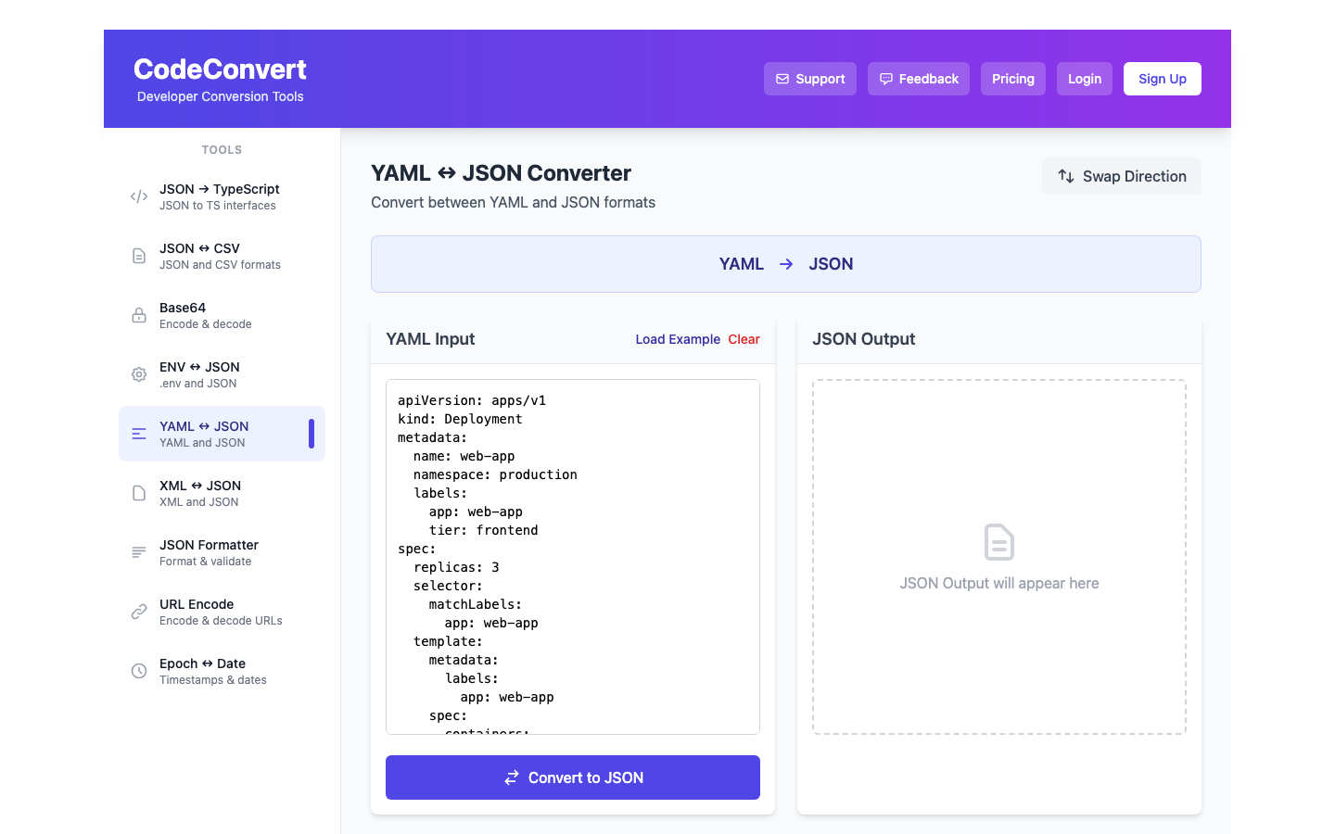Click the CodeConvert logo
The width and height of the screenshot is (1335, 834).
point(220,69)
